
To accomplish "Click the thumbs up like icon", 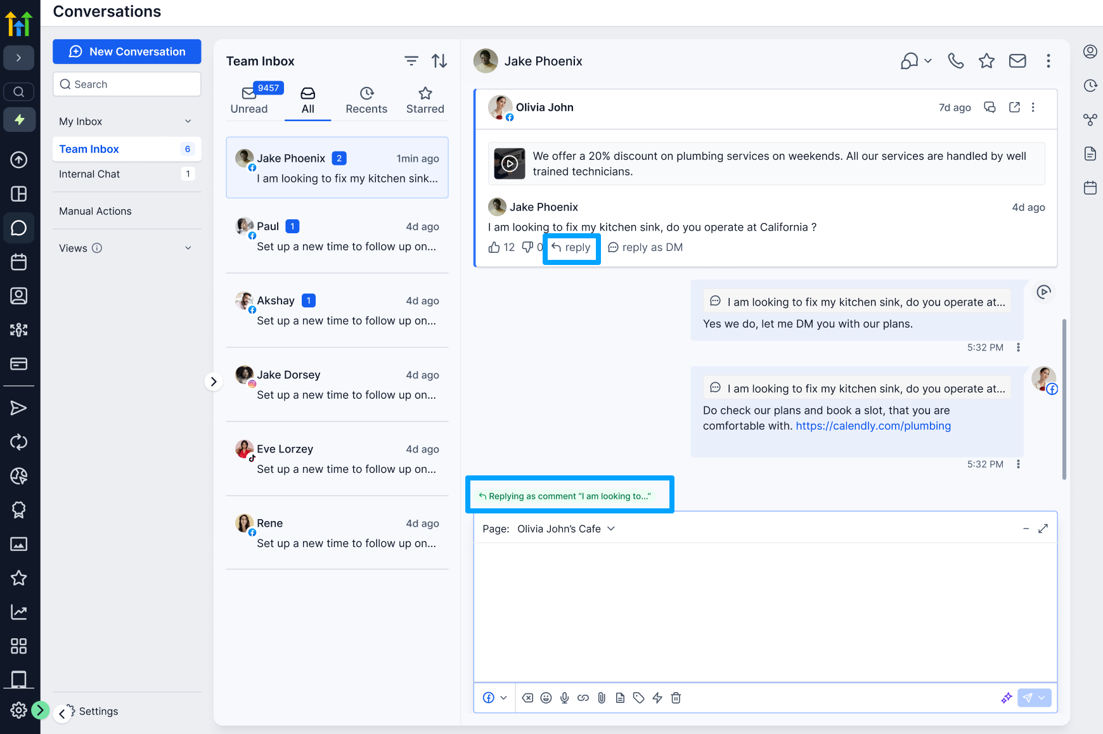I will (494, 247).
